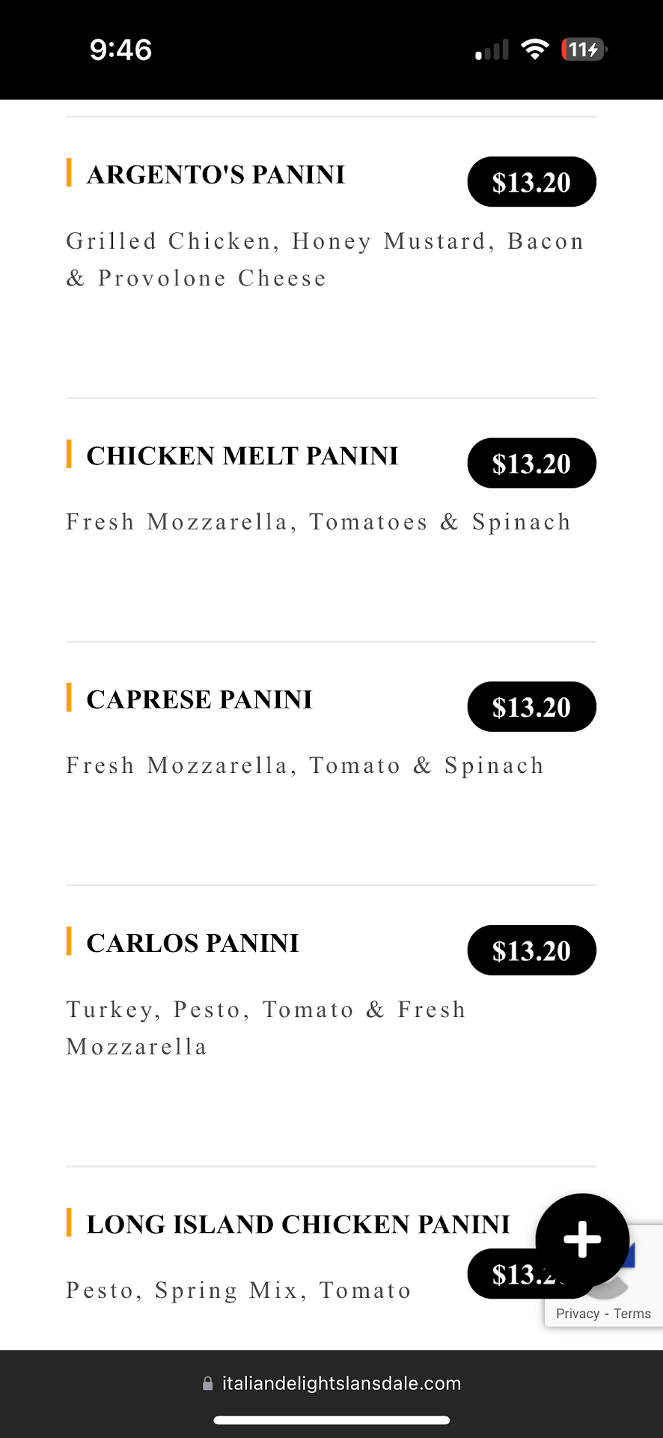663x1438 pixels.
Task: Choose the Carlos Panini menu heading
Action: point(192,943)
